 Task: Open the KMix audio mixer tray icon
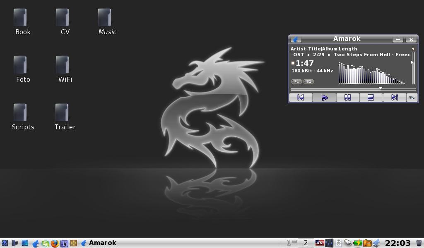pos(329,243)
